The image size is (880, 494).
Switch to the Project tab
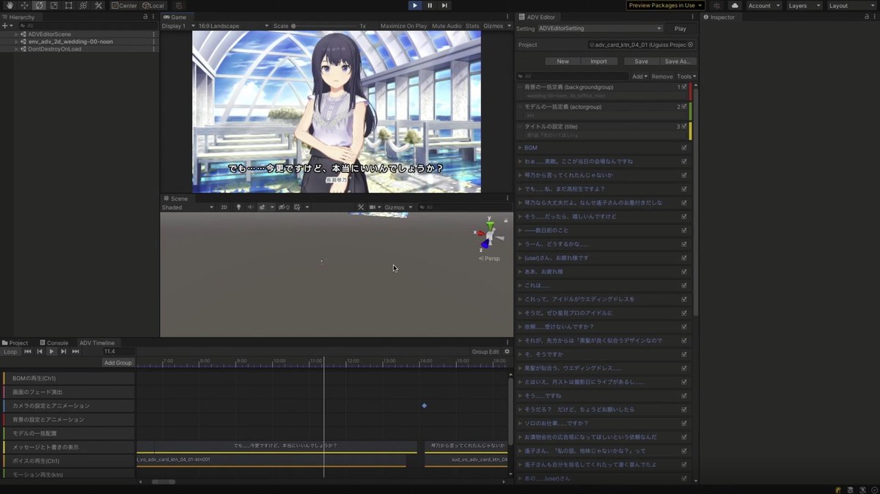15,343
